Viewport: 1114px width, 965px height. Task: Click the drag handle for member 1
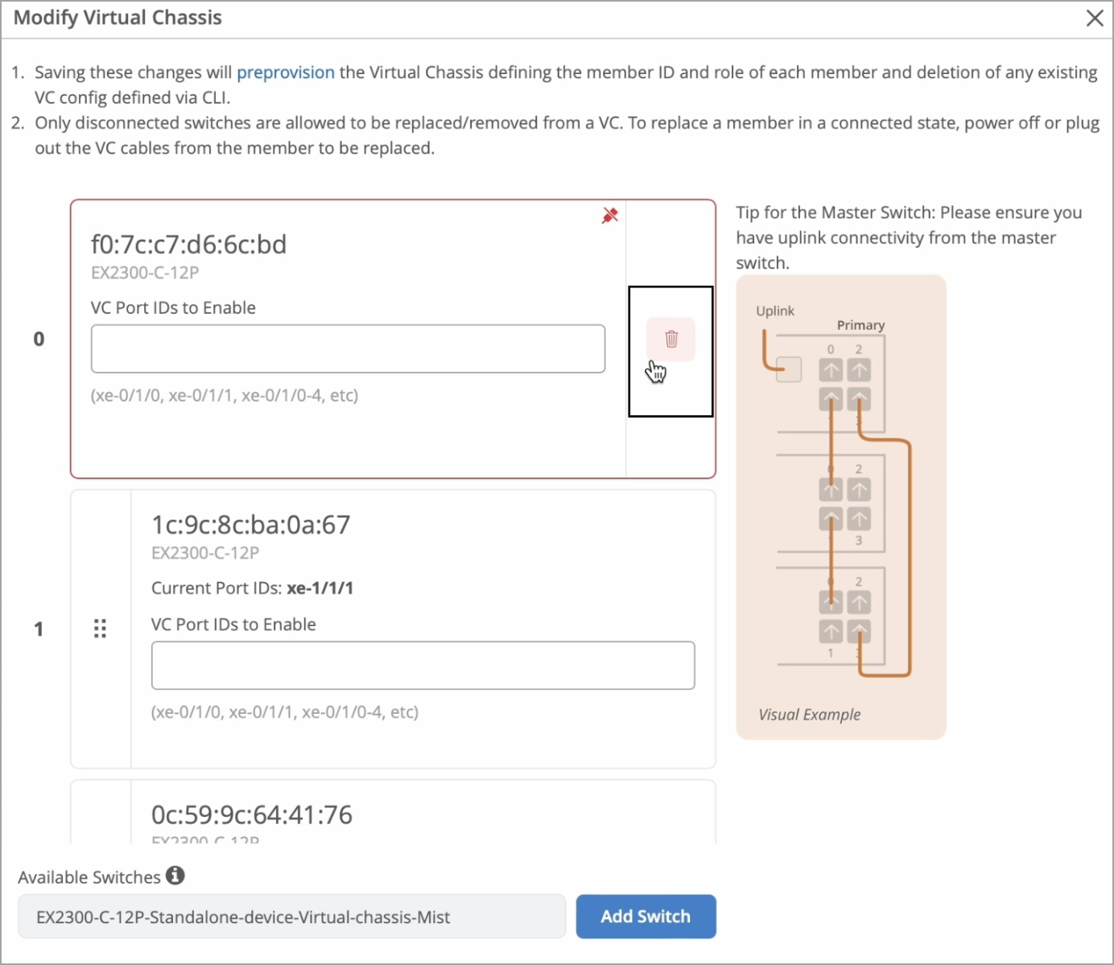[x=100, y=629]
